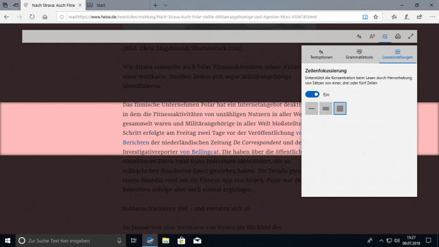Show the tabs you've set aside
This screenshot has height=247, width=439.
pos(5,5)
